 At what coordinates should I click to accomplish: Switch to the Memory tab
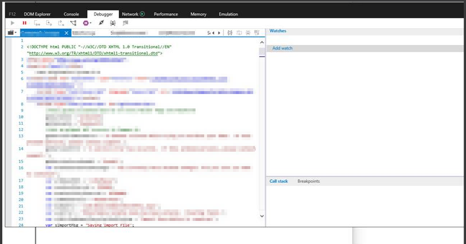click(198, 14)
